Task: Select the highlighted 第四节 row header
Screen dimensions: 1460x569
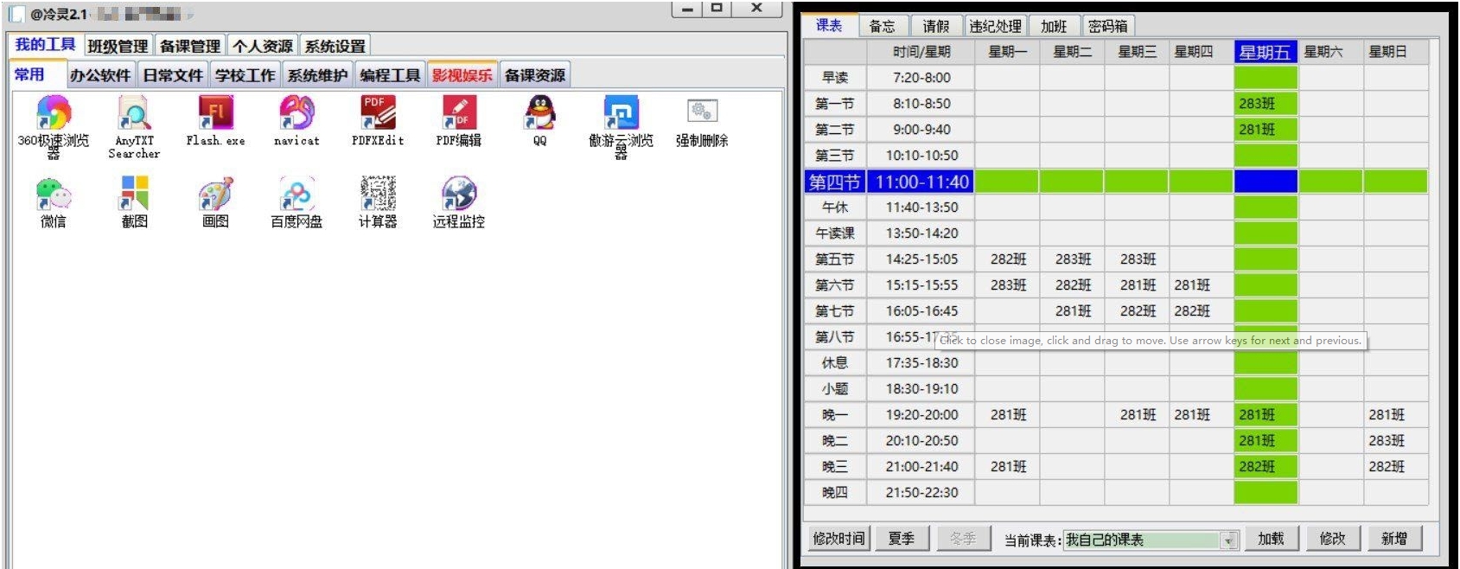Action: pos(835,182)
